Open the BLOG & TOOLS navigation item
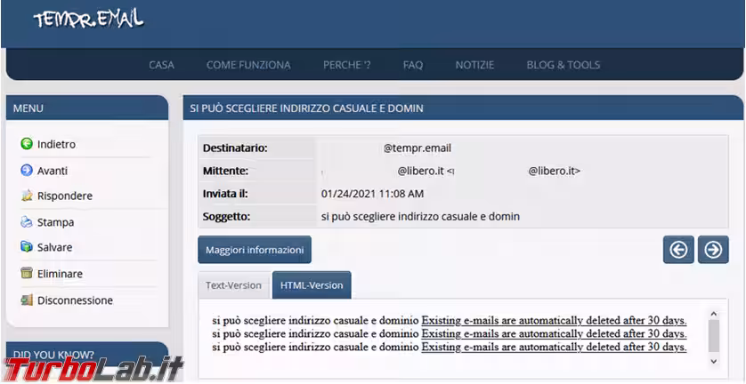 coord(564,65)
